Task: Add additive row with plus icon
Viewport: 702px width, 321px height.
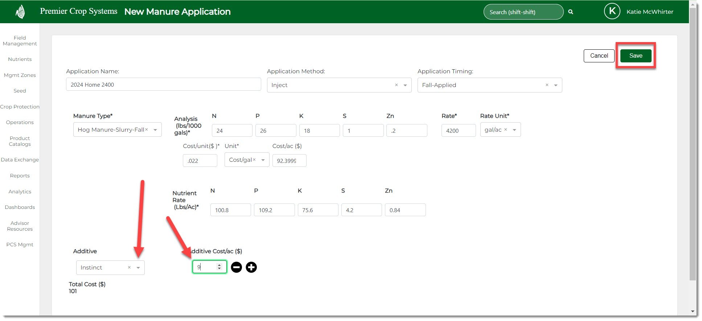Action: [251, 267]
